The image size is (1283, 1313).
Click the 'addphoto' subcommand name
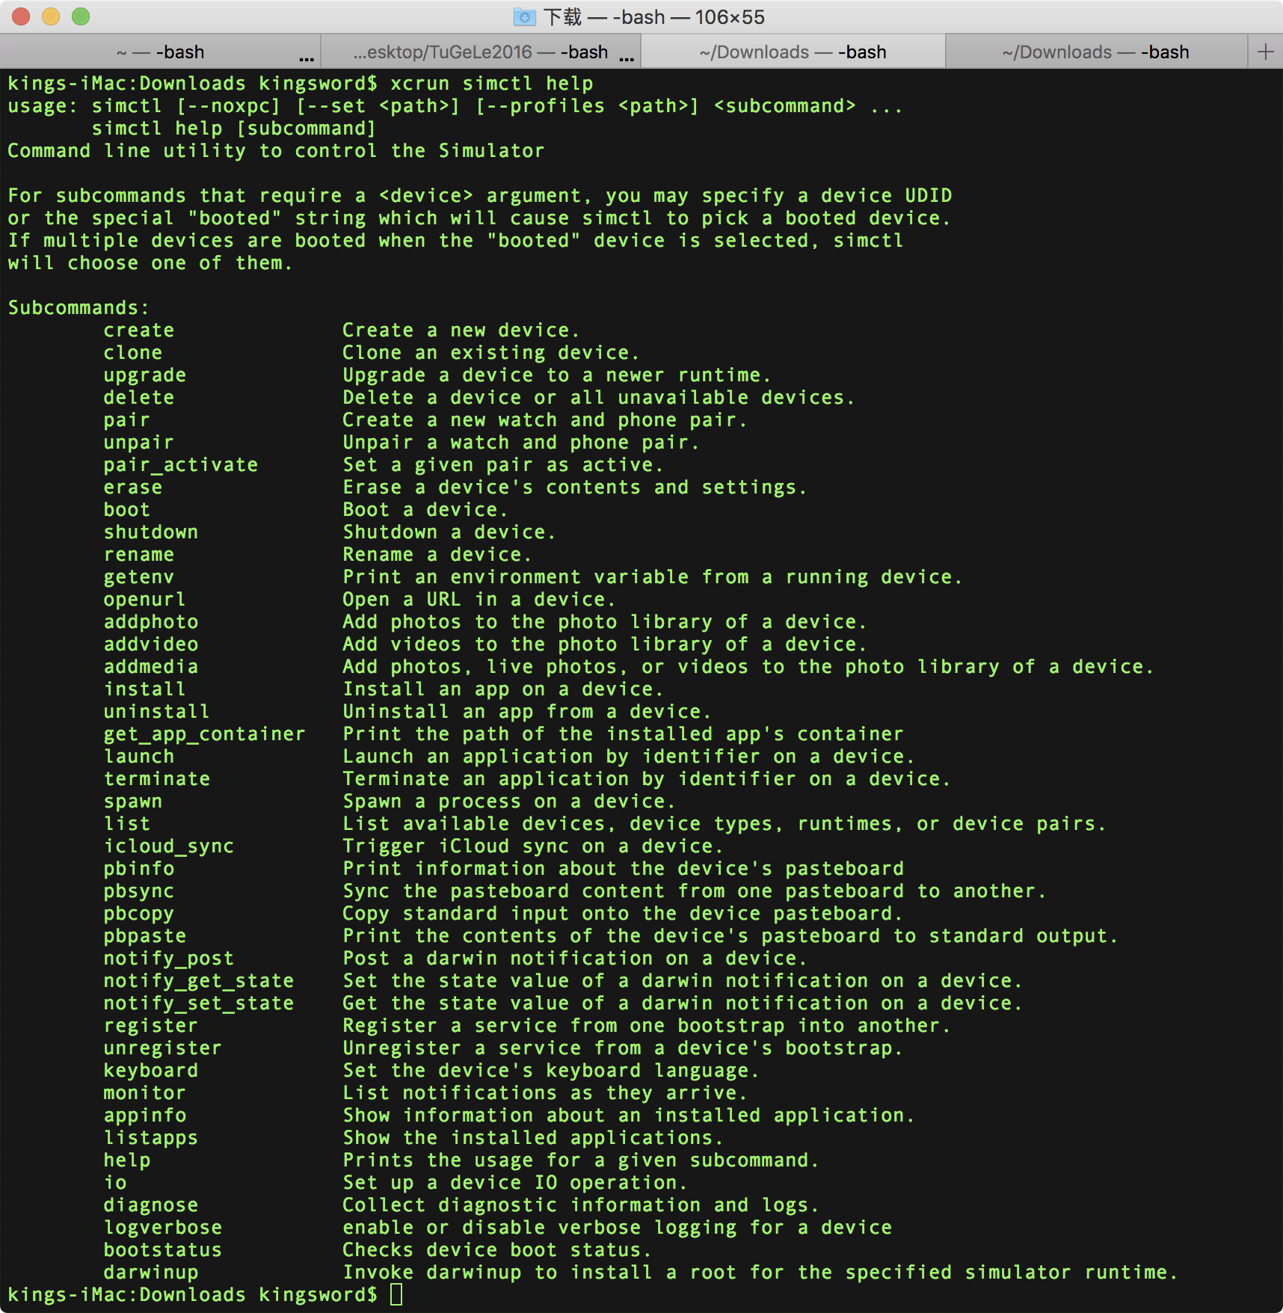151,621
